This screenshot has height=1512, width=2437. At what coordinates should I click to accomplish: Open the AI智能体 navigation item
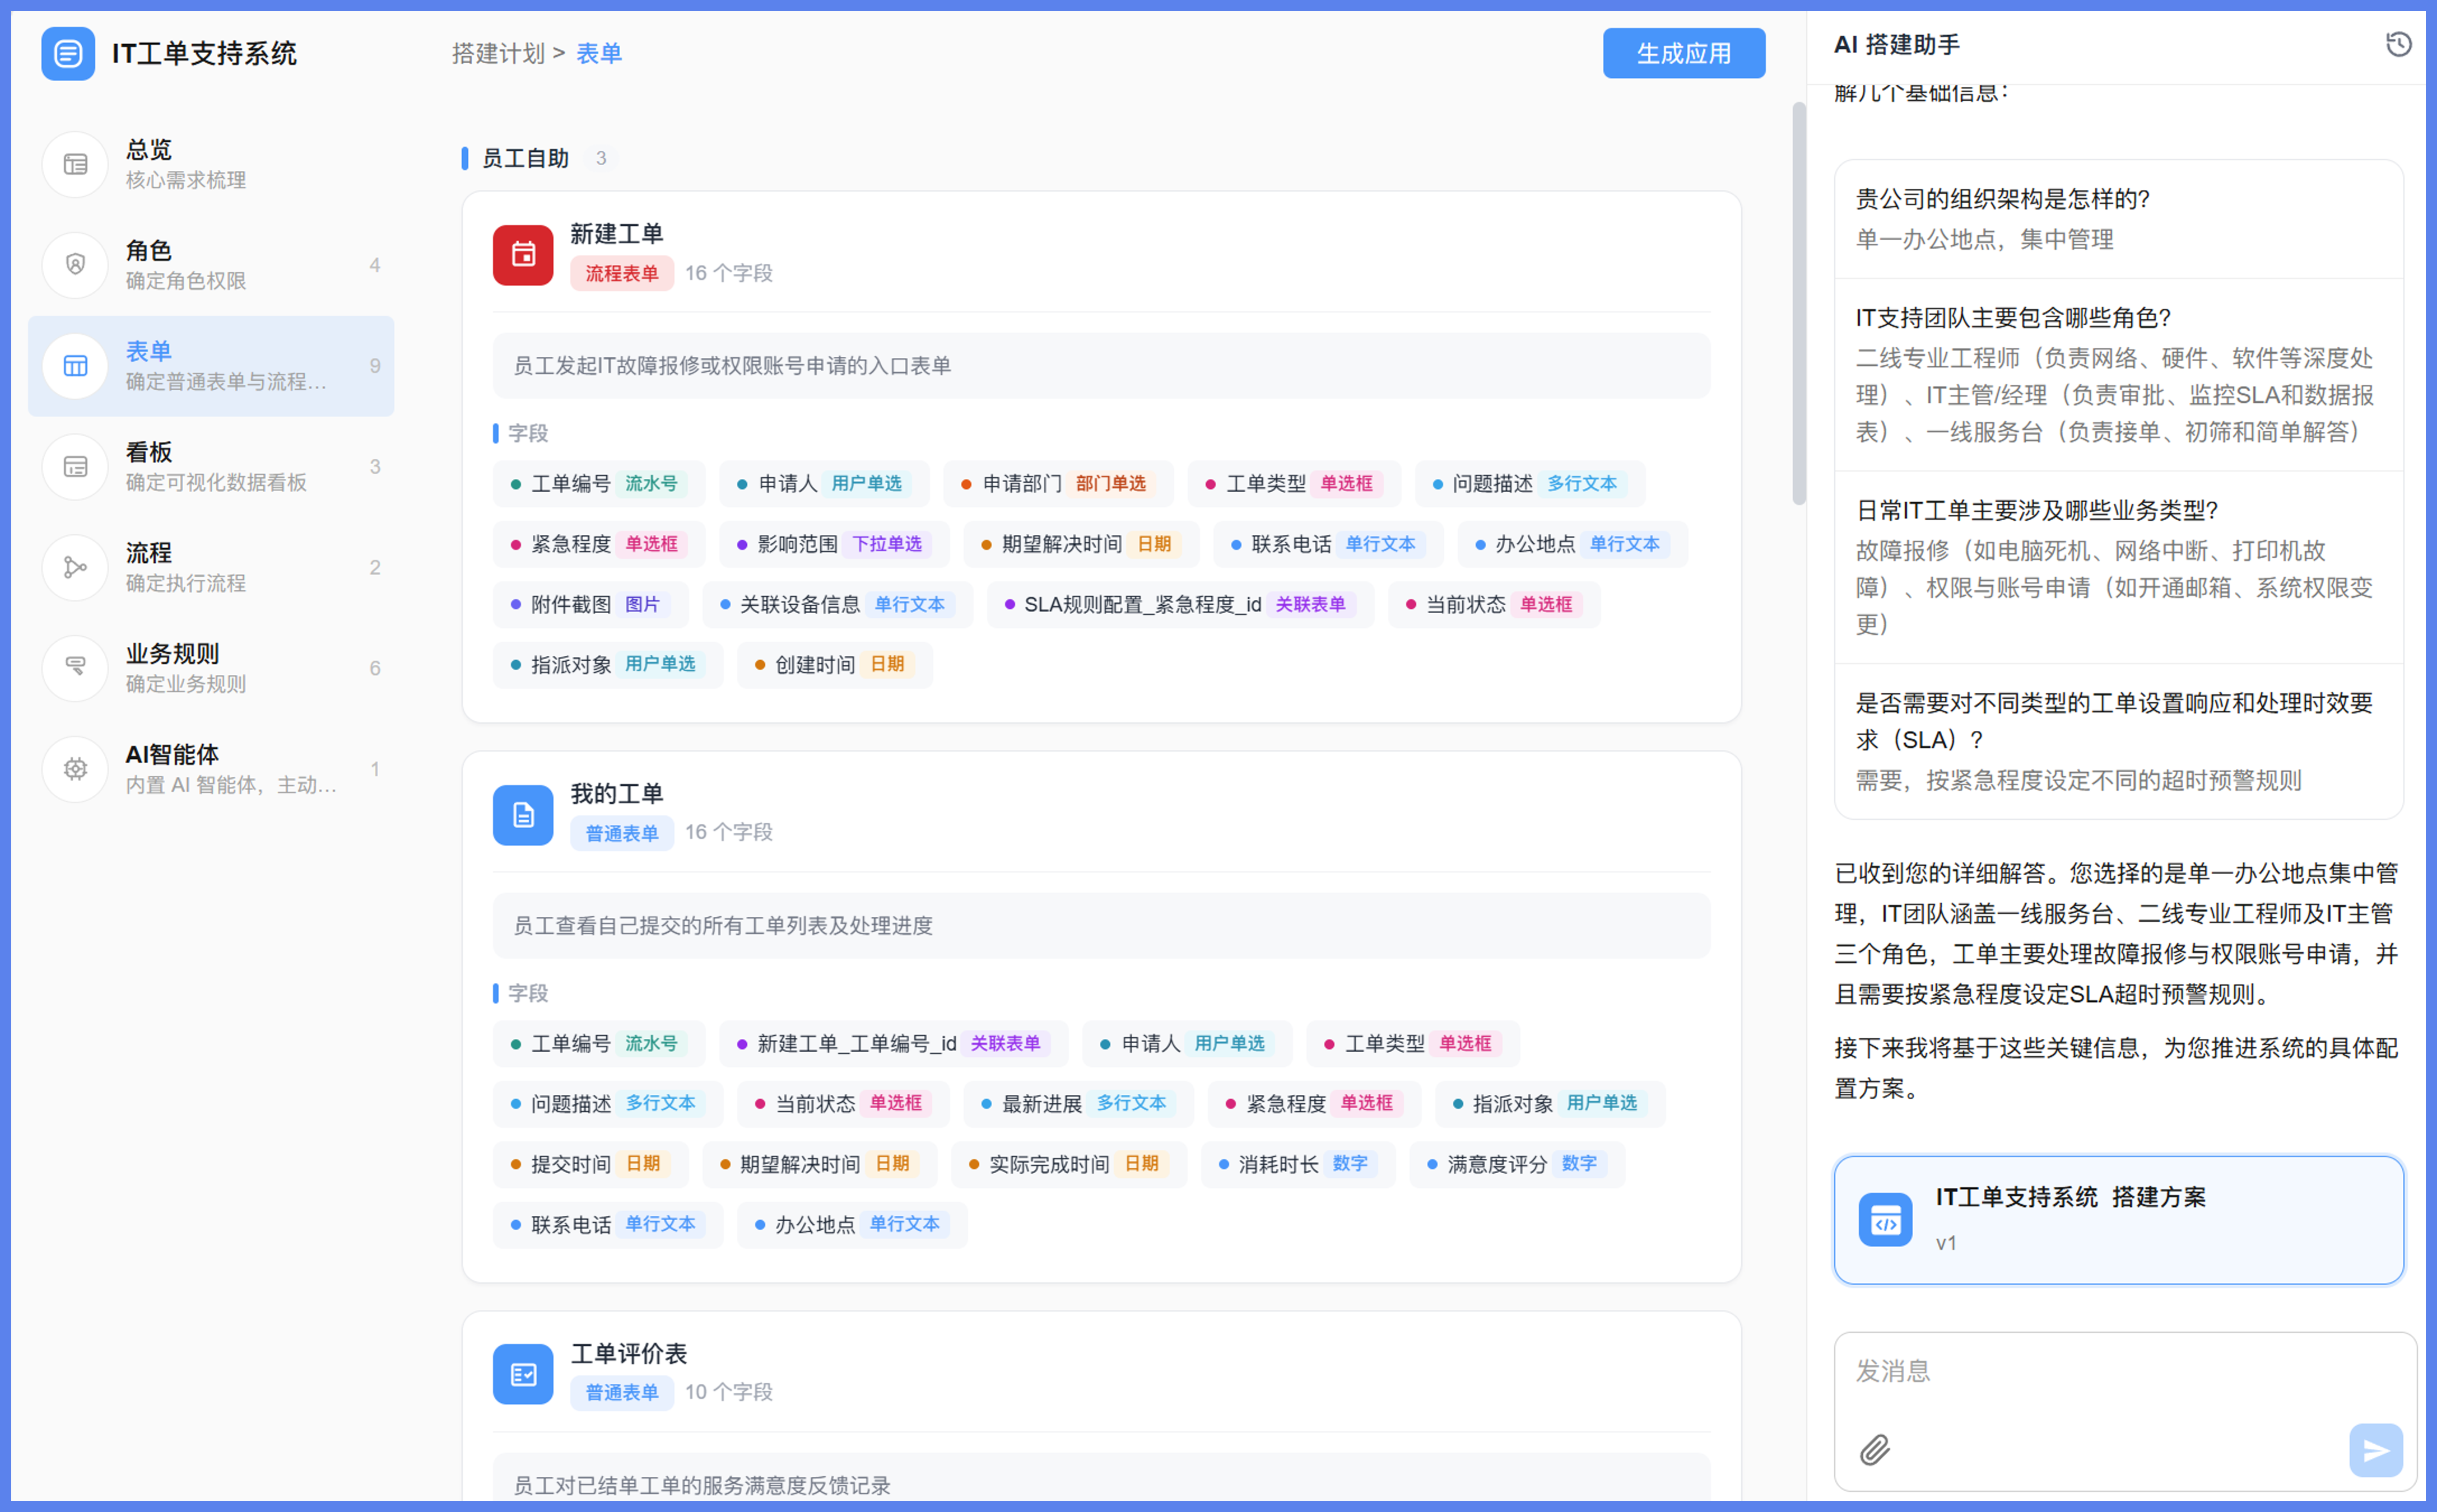point(211,769)
